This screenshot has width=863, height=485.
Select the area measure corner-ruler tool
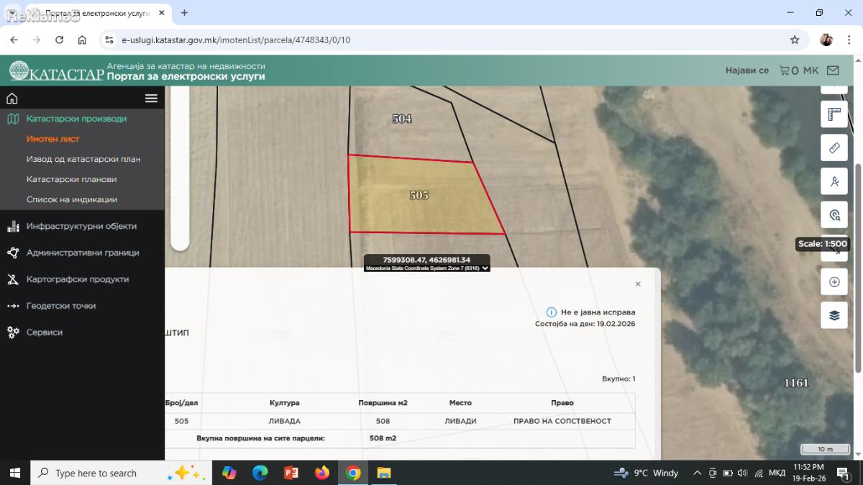(834, 114)
